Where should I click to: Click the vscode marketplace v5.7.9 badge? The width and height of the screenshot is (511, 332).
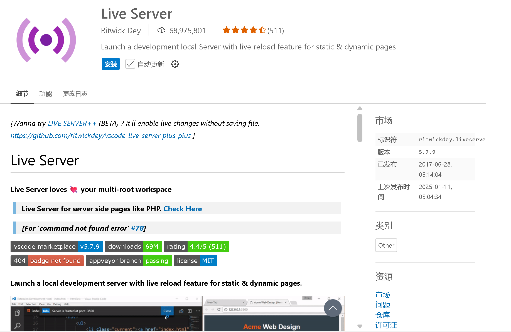pos(57,247)
